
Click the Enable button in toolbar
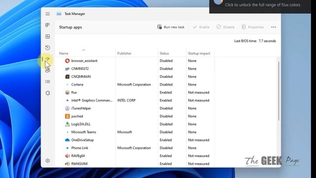click(201, 27)
